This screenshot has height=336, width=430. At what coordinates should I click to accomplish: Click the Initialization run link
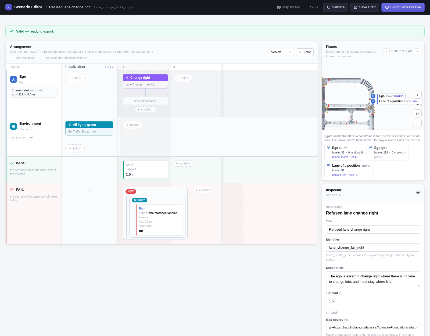(x=109, y=67)
